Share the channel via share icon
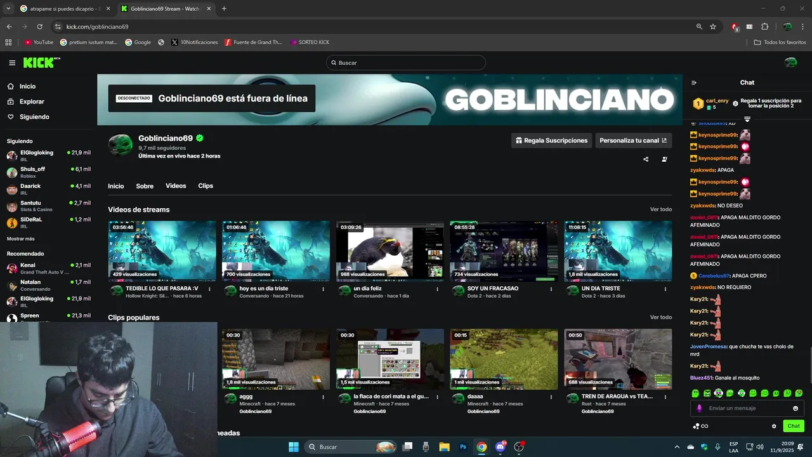 [646, 159]
